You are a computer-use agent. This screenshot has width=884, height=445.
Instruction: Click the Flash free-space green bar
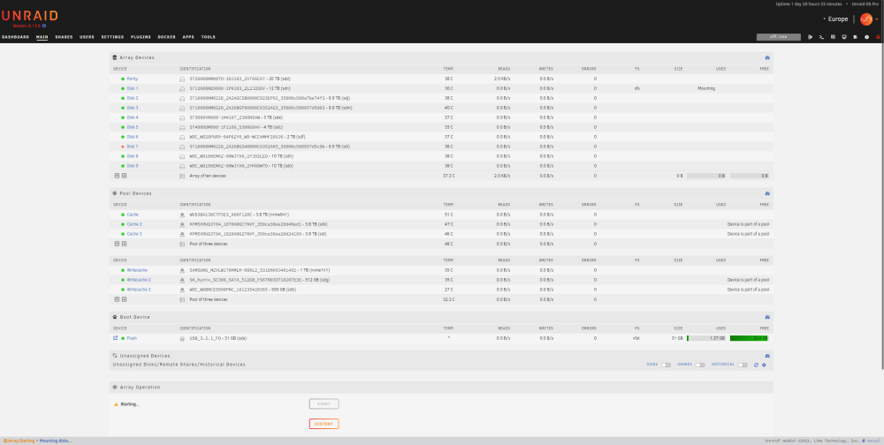point(749,338)
